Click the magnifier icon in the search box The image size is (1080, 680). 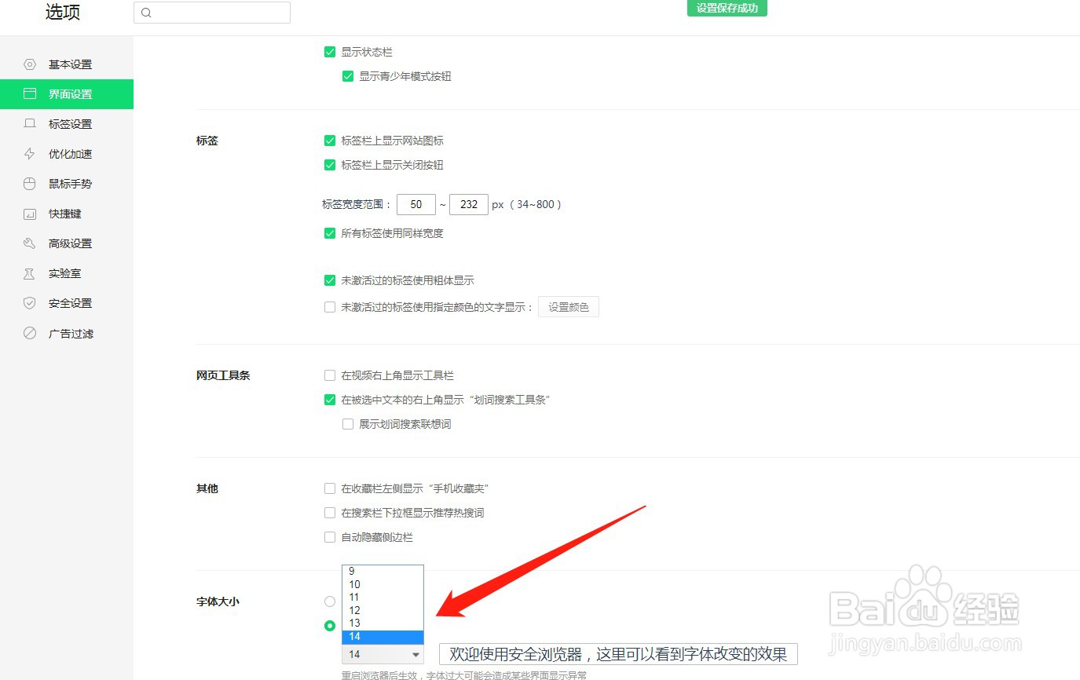click(x=146, y=13)
